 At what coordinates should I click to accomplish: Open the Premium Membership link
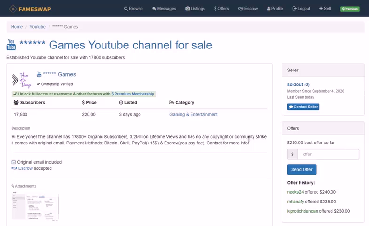pyautogui.click(x=133, y=94)
